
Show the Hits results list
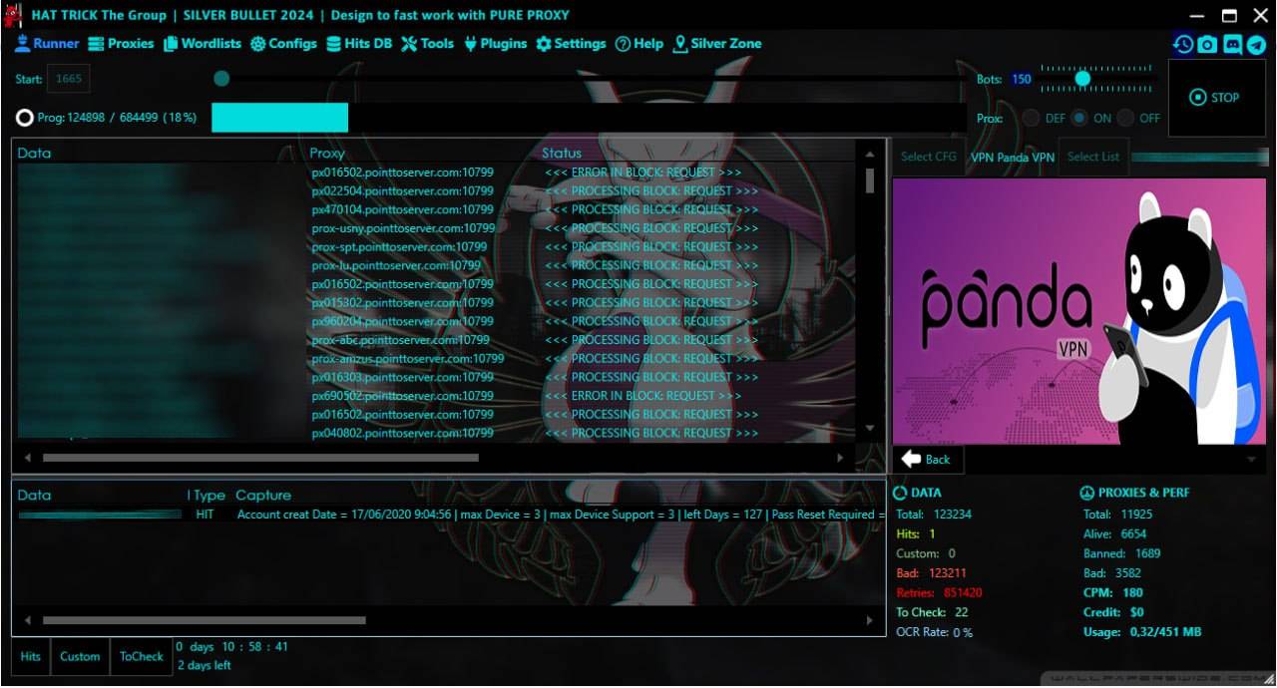click(x=31, y=656)
